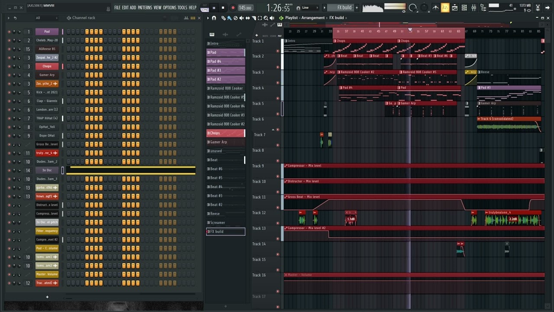Mute the AGReese BS channel
This screenshot has height=312, width=554.
click(9, 49)
